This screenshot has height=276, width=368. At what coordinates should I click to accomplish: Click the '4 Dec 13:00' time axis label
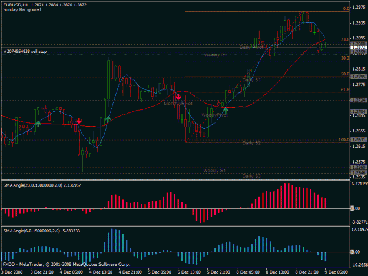101,272
